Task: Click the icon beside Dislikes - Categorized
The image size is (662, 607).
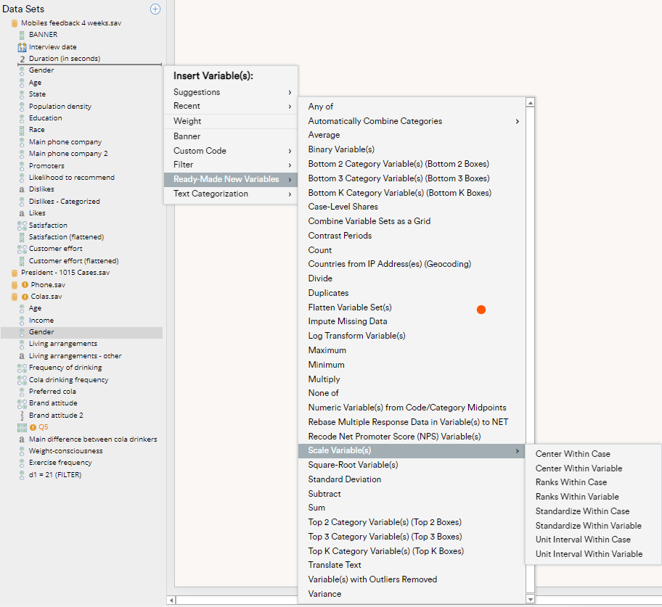Action: pyautogui.click(x=22, y=202)
